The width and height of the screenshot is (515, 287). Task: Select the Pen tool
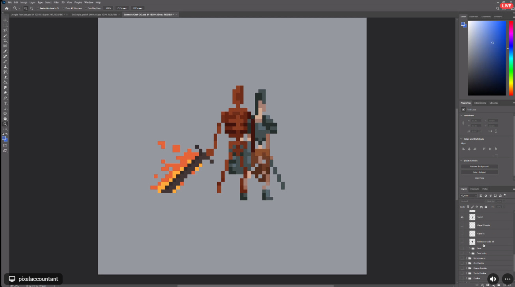coord(5,98)
